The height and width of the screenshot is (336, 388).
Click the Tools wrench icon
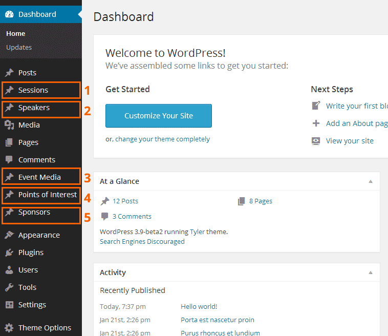9,287
